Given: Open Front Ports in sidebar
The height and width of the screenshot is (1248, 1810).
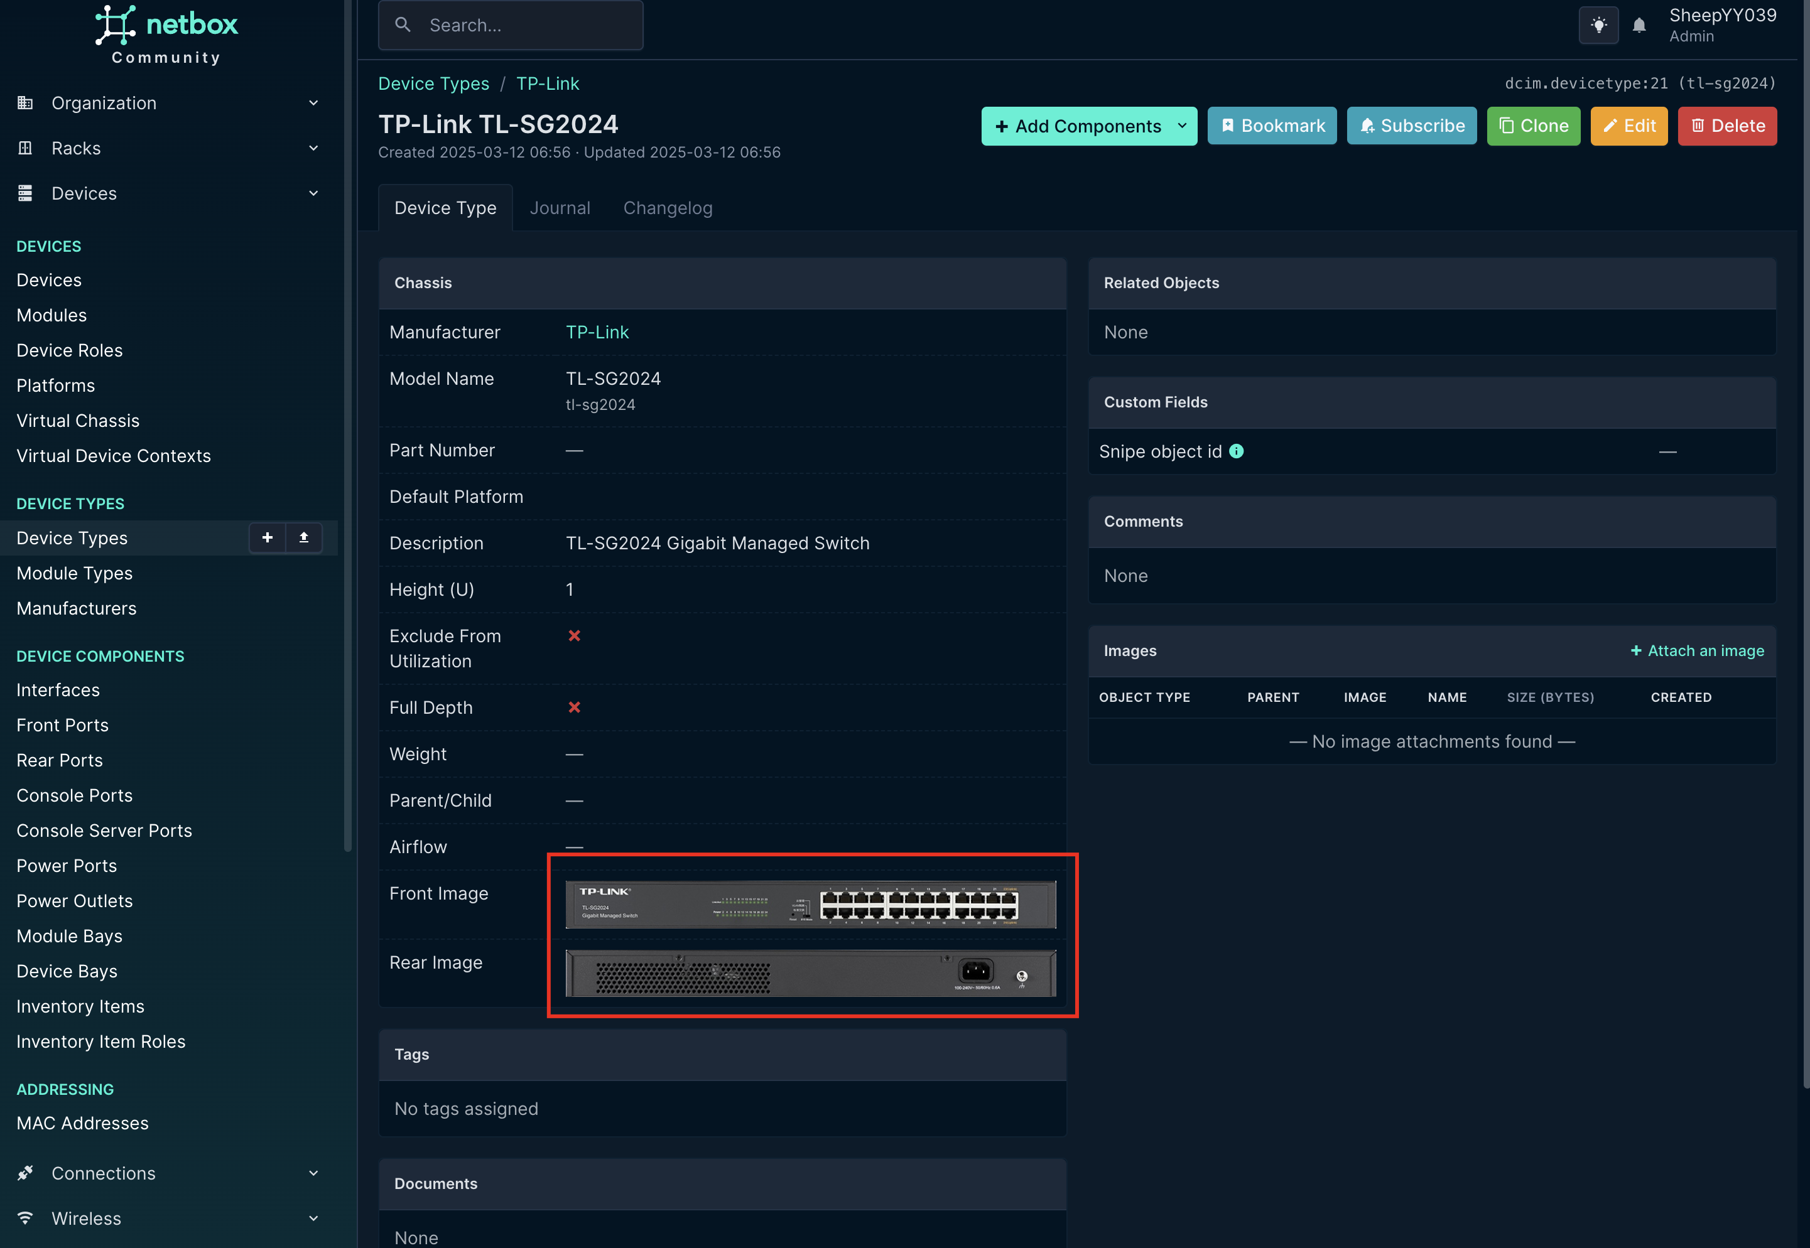Looking at the screenshot, I should [x=63, y=725].
